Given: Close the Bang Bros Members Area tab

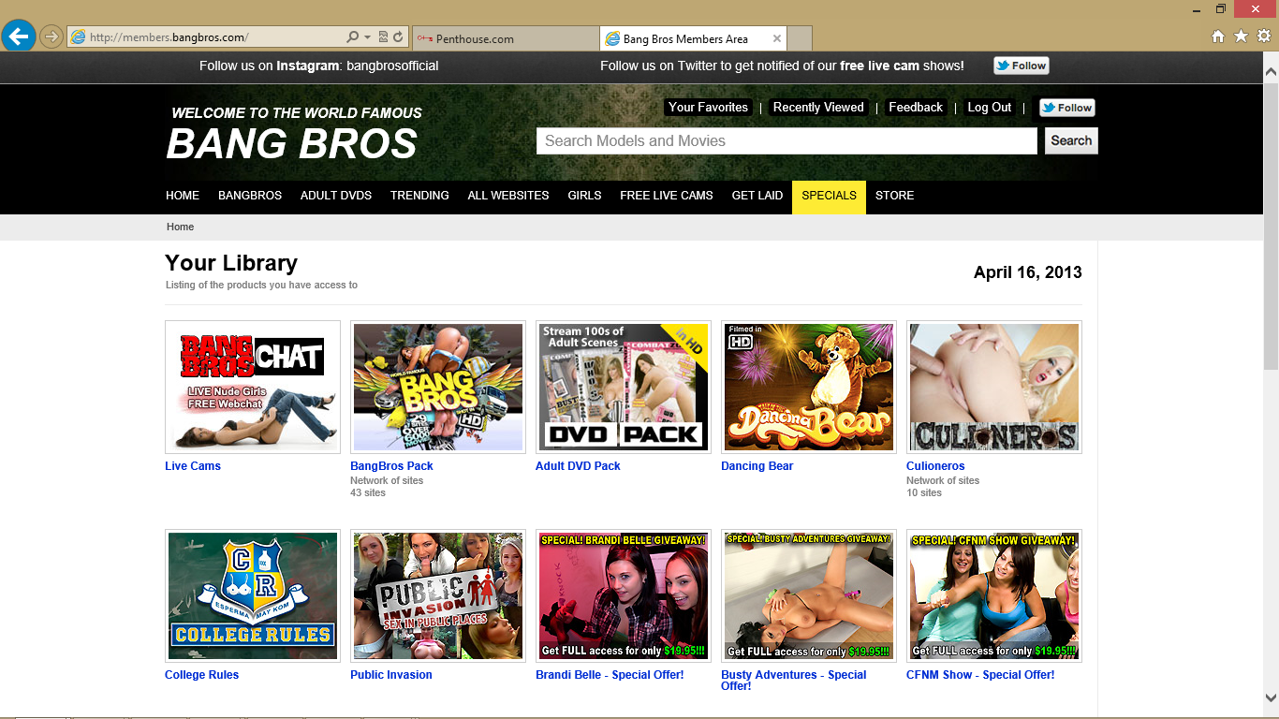Looking at the screenshot, I should click(776, 38).
